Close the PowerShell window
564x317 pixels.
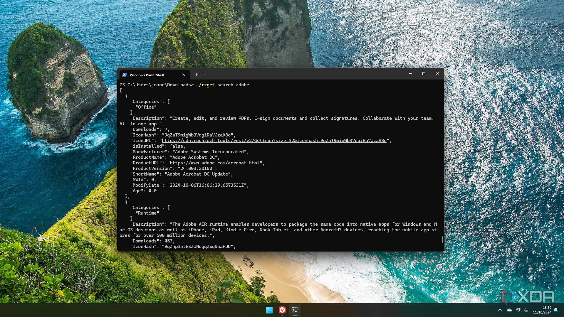click(437, 74)
